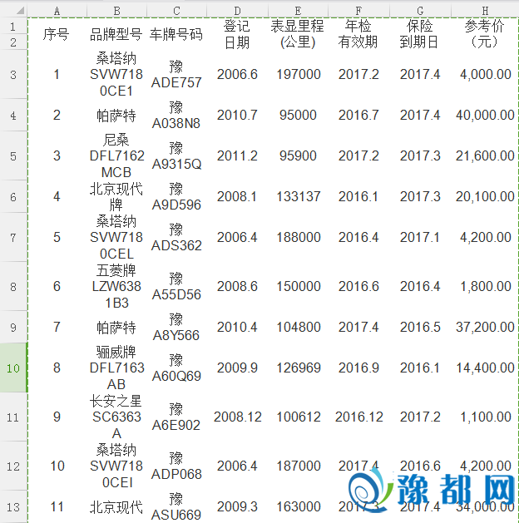Select cell with plate 豫A60Q69
This screenshot has height=523, width=519.
tap(176, 367)
